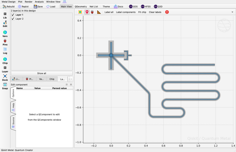Click the Show all button

click(x=42, y=73)
